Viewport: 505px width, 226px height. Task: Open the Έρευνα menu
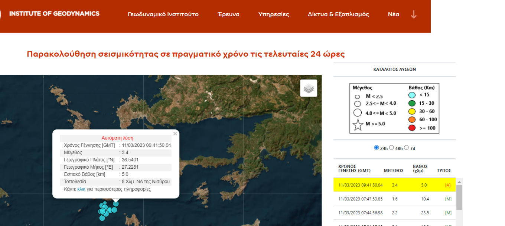point(228,14)
